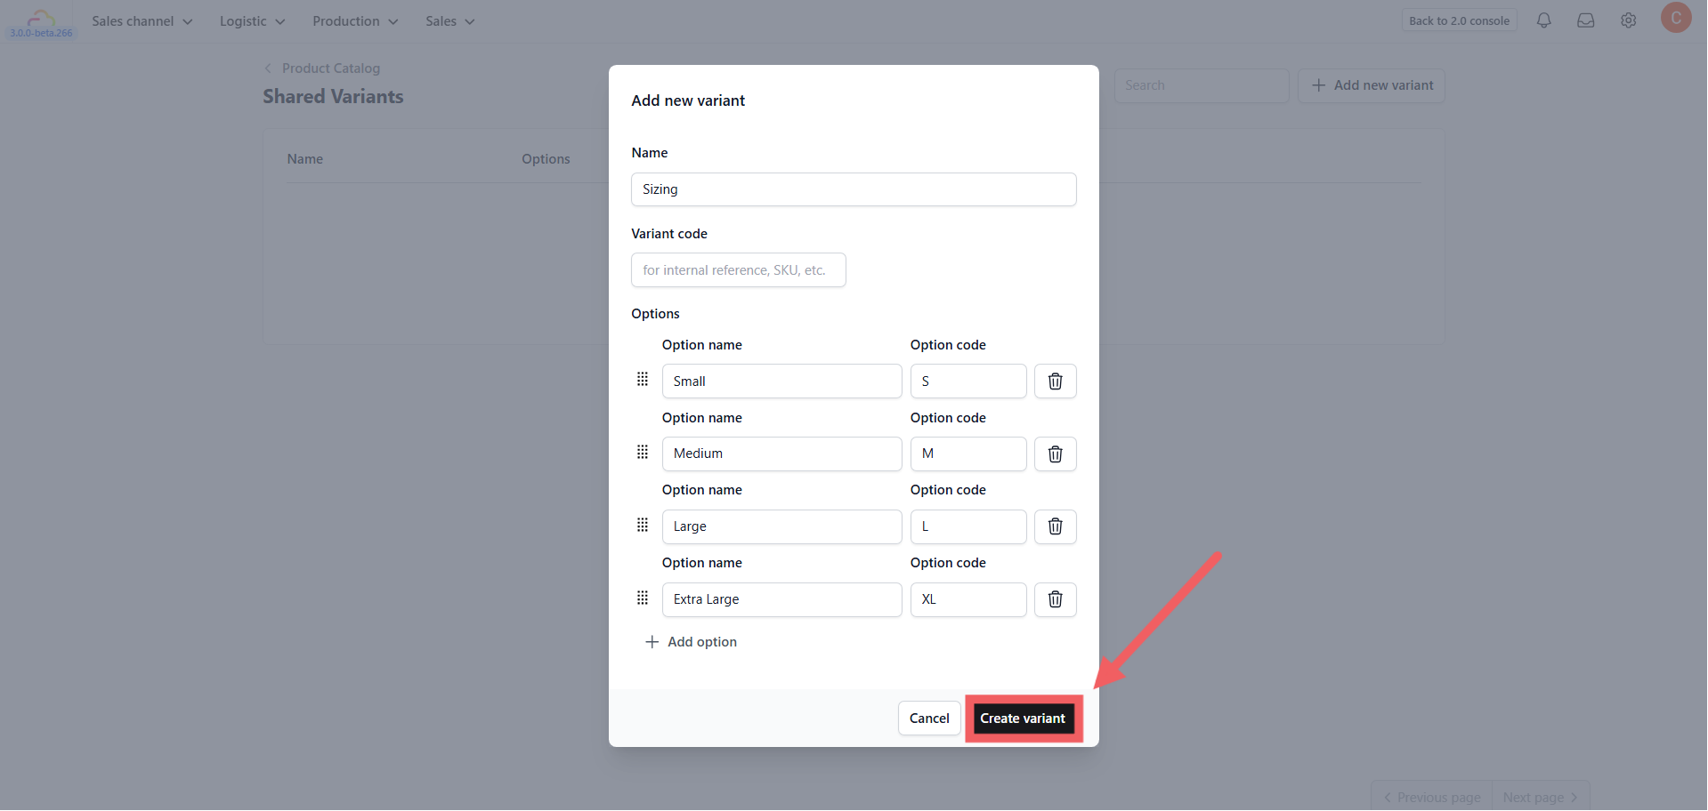
Task: Open the Production dropdown
Action: [355, 21]
